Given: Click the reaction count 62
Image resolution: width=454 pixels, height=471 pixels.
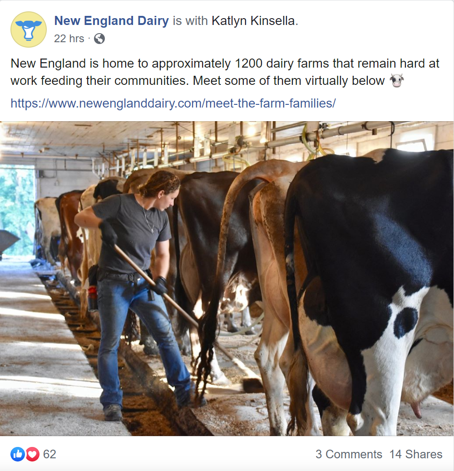Looking at the screenshot, I should tap(49, 454).
